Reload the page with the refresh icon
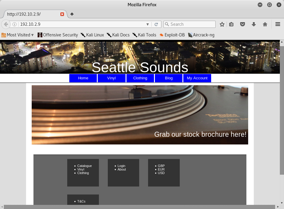Screen dimensions: 284x209 156,24
